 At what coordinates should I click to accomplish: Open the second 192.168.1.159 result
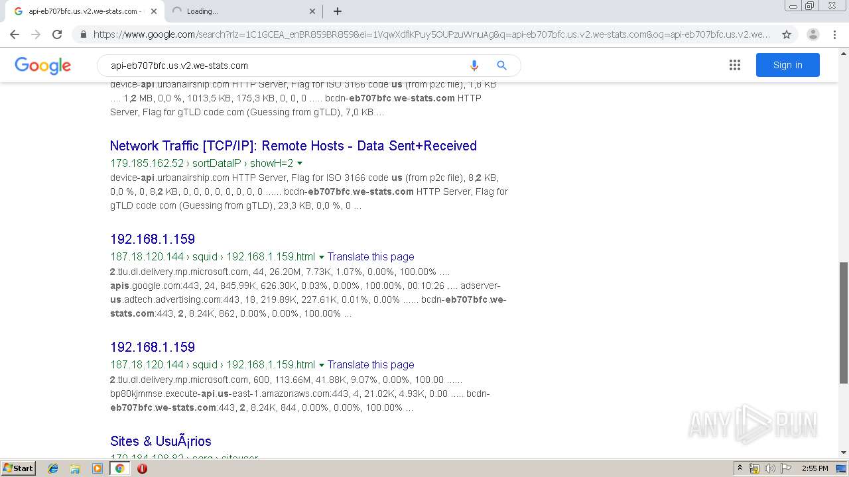point(153,347)
